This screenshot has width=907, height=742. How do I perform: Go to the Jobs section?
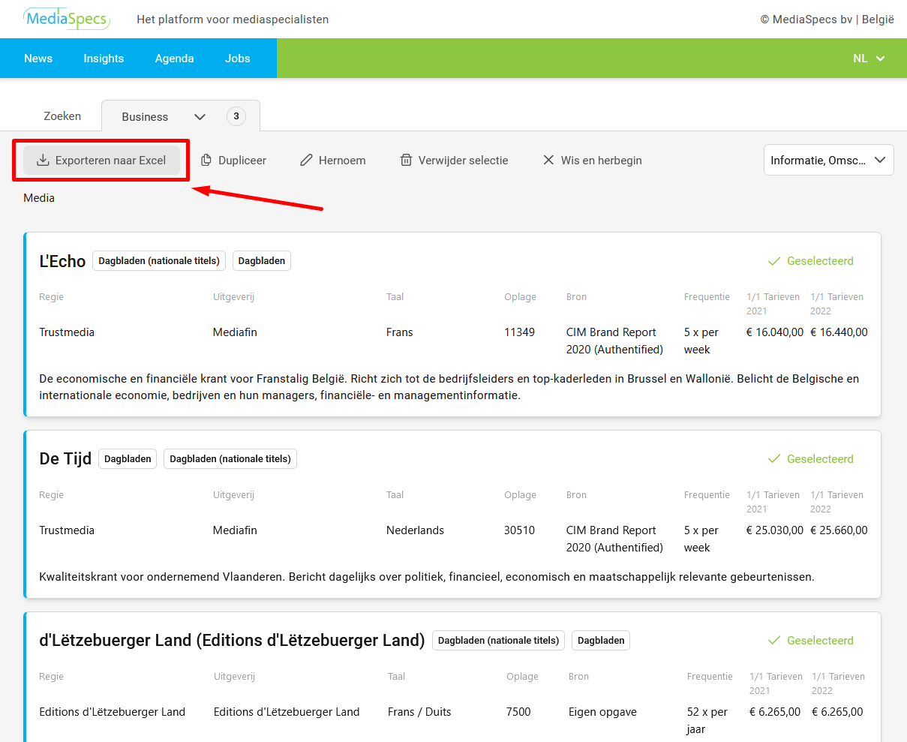(237, 59)
